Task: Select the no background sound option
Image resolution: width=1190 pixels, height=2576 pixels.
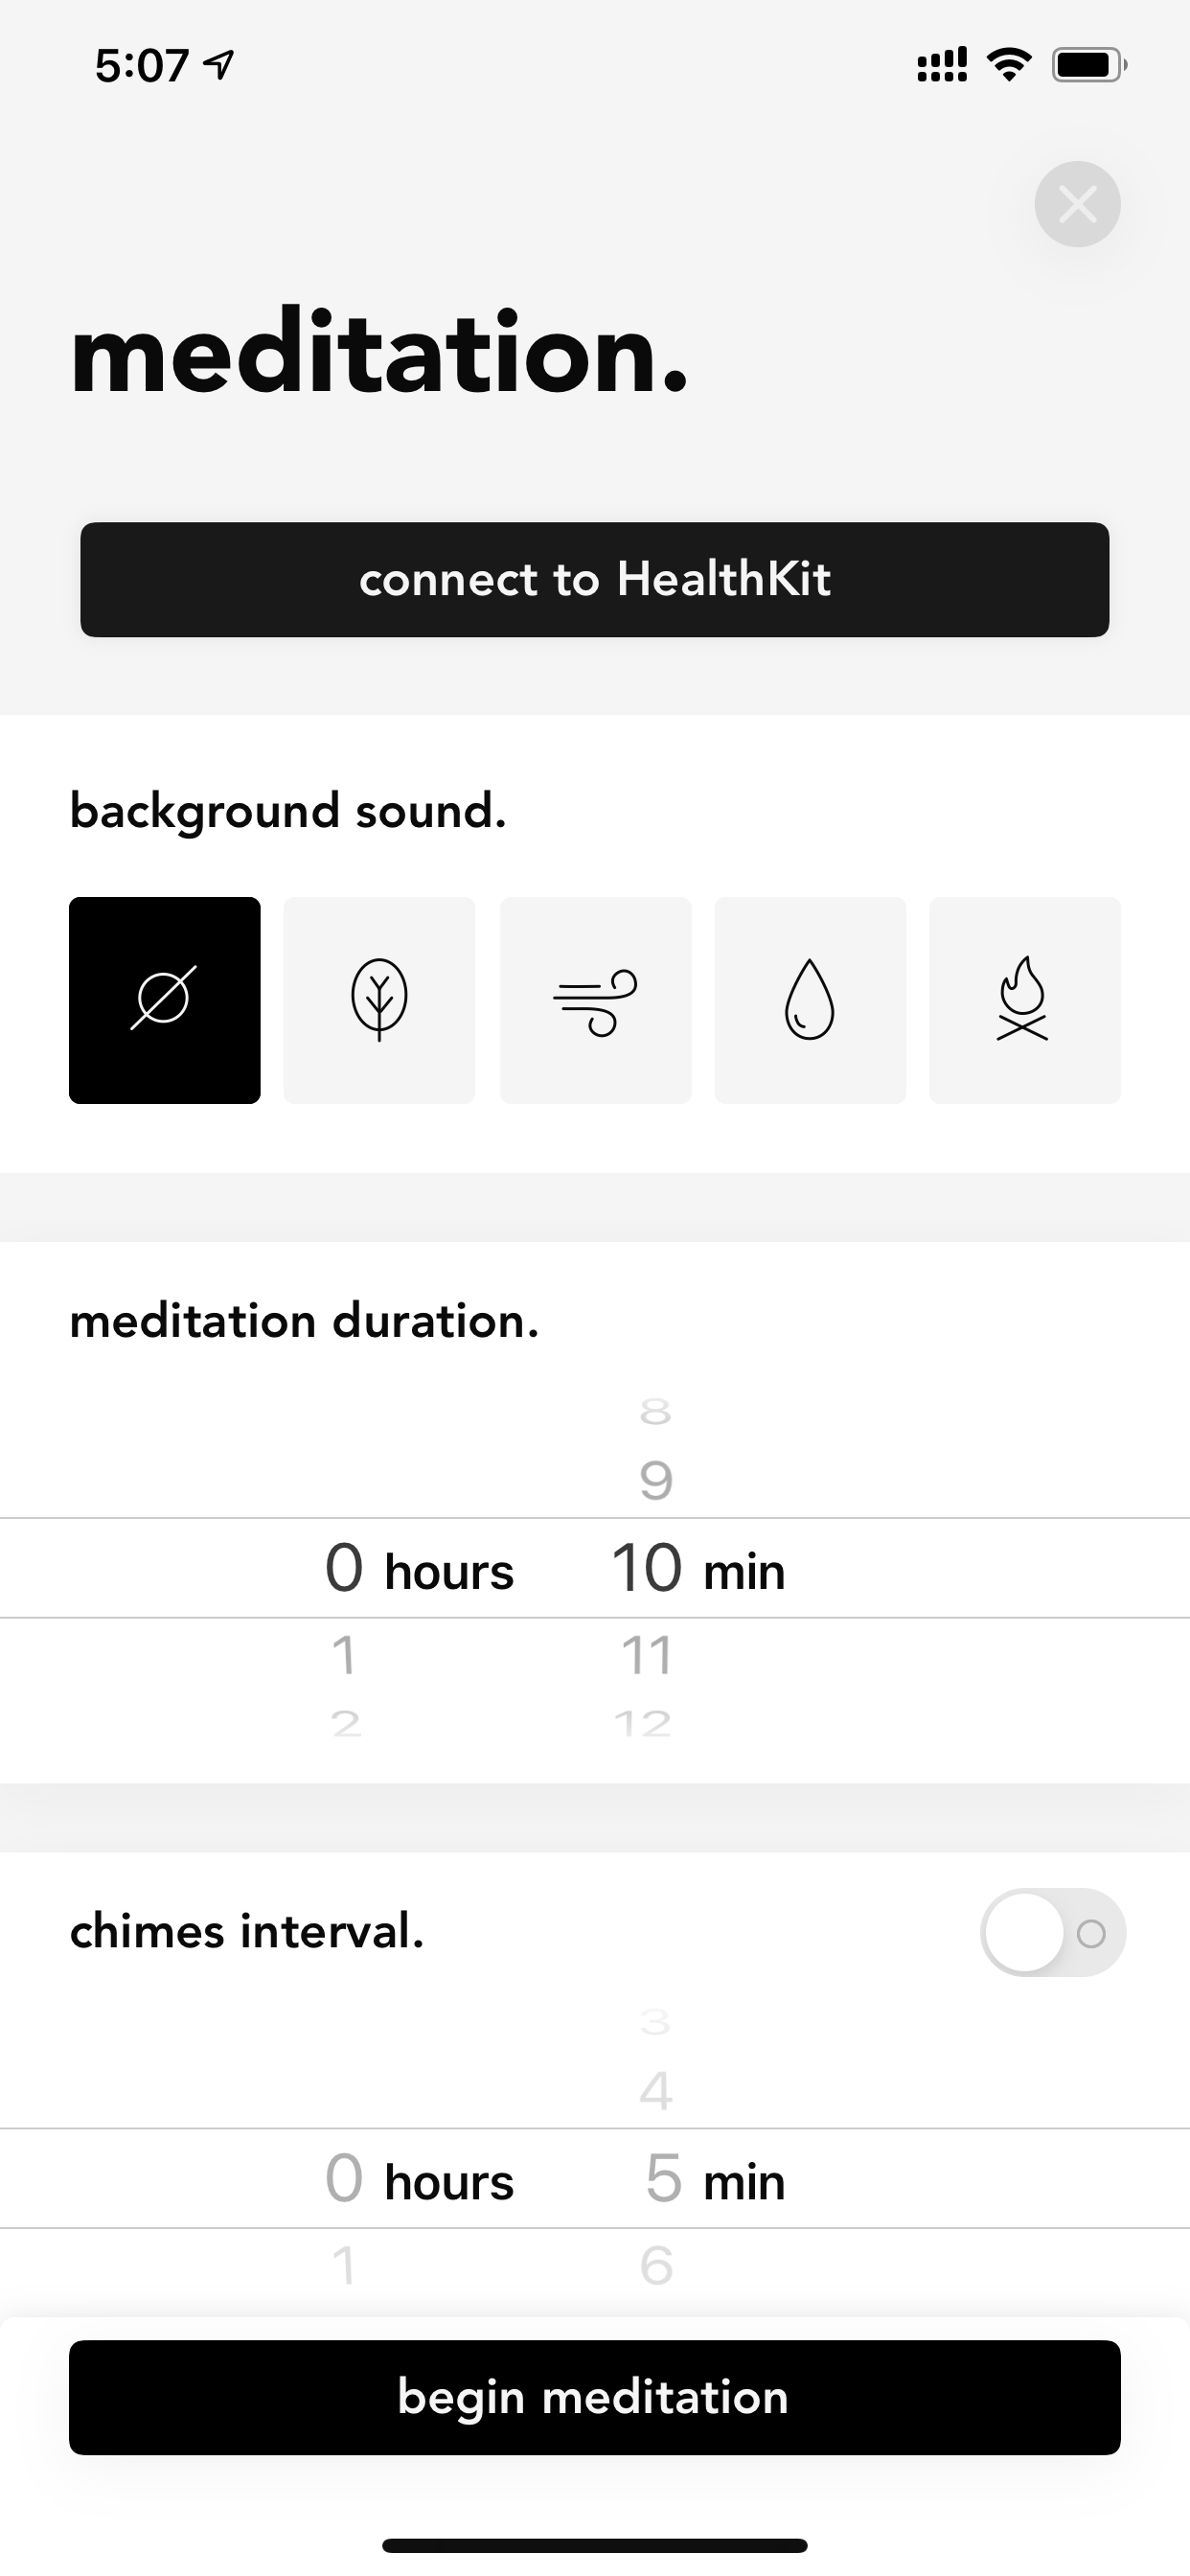Action: 165,1000
